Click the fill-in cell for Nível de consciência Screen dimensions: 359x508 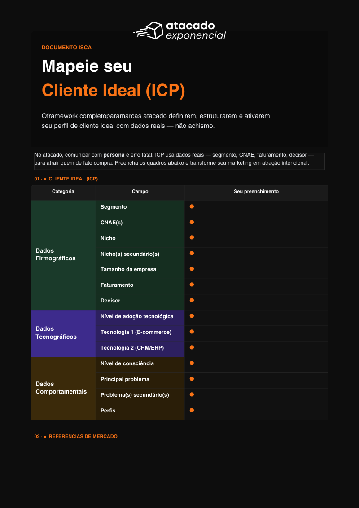[x=256, y=365]
